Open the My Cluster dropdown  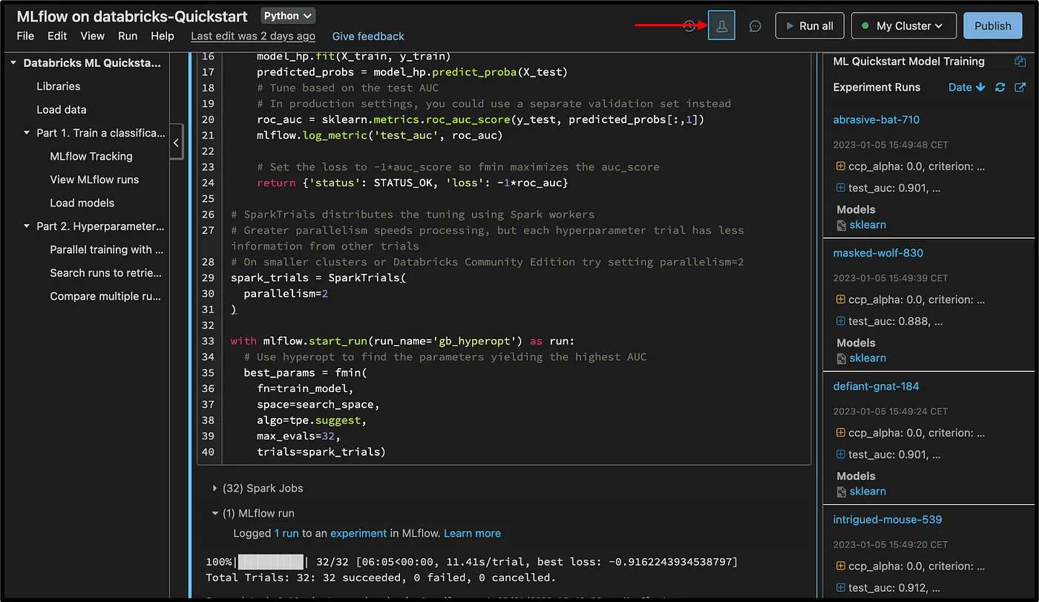(x=903, y=25)
